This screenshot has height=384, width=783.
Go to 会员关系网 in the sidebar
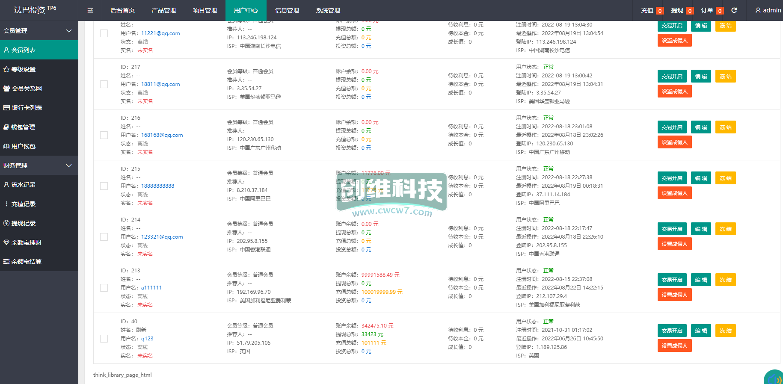[39, 89]
